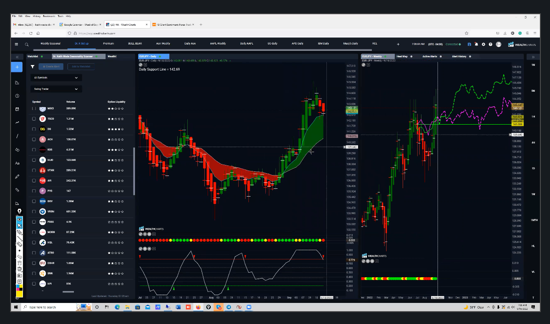Select the 1M timeframe on right rail
Image resolution: width=550 pixels, height=324 pixels.
point(533,65)
